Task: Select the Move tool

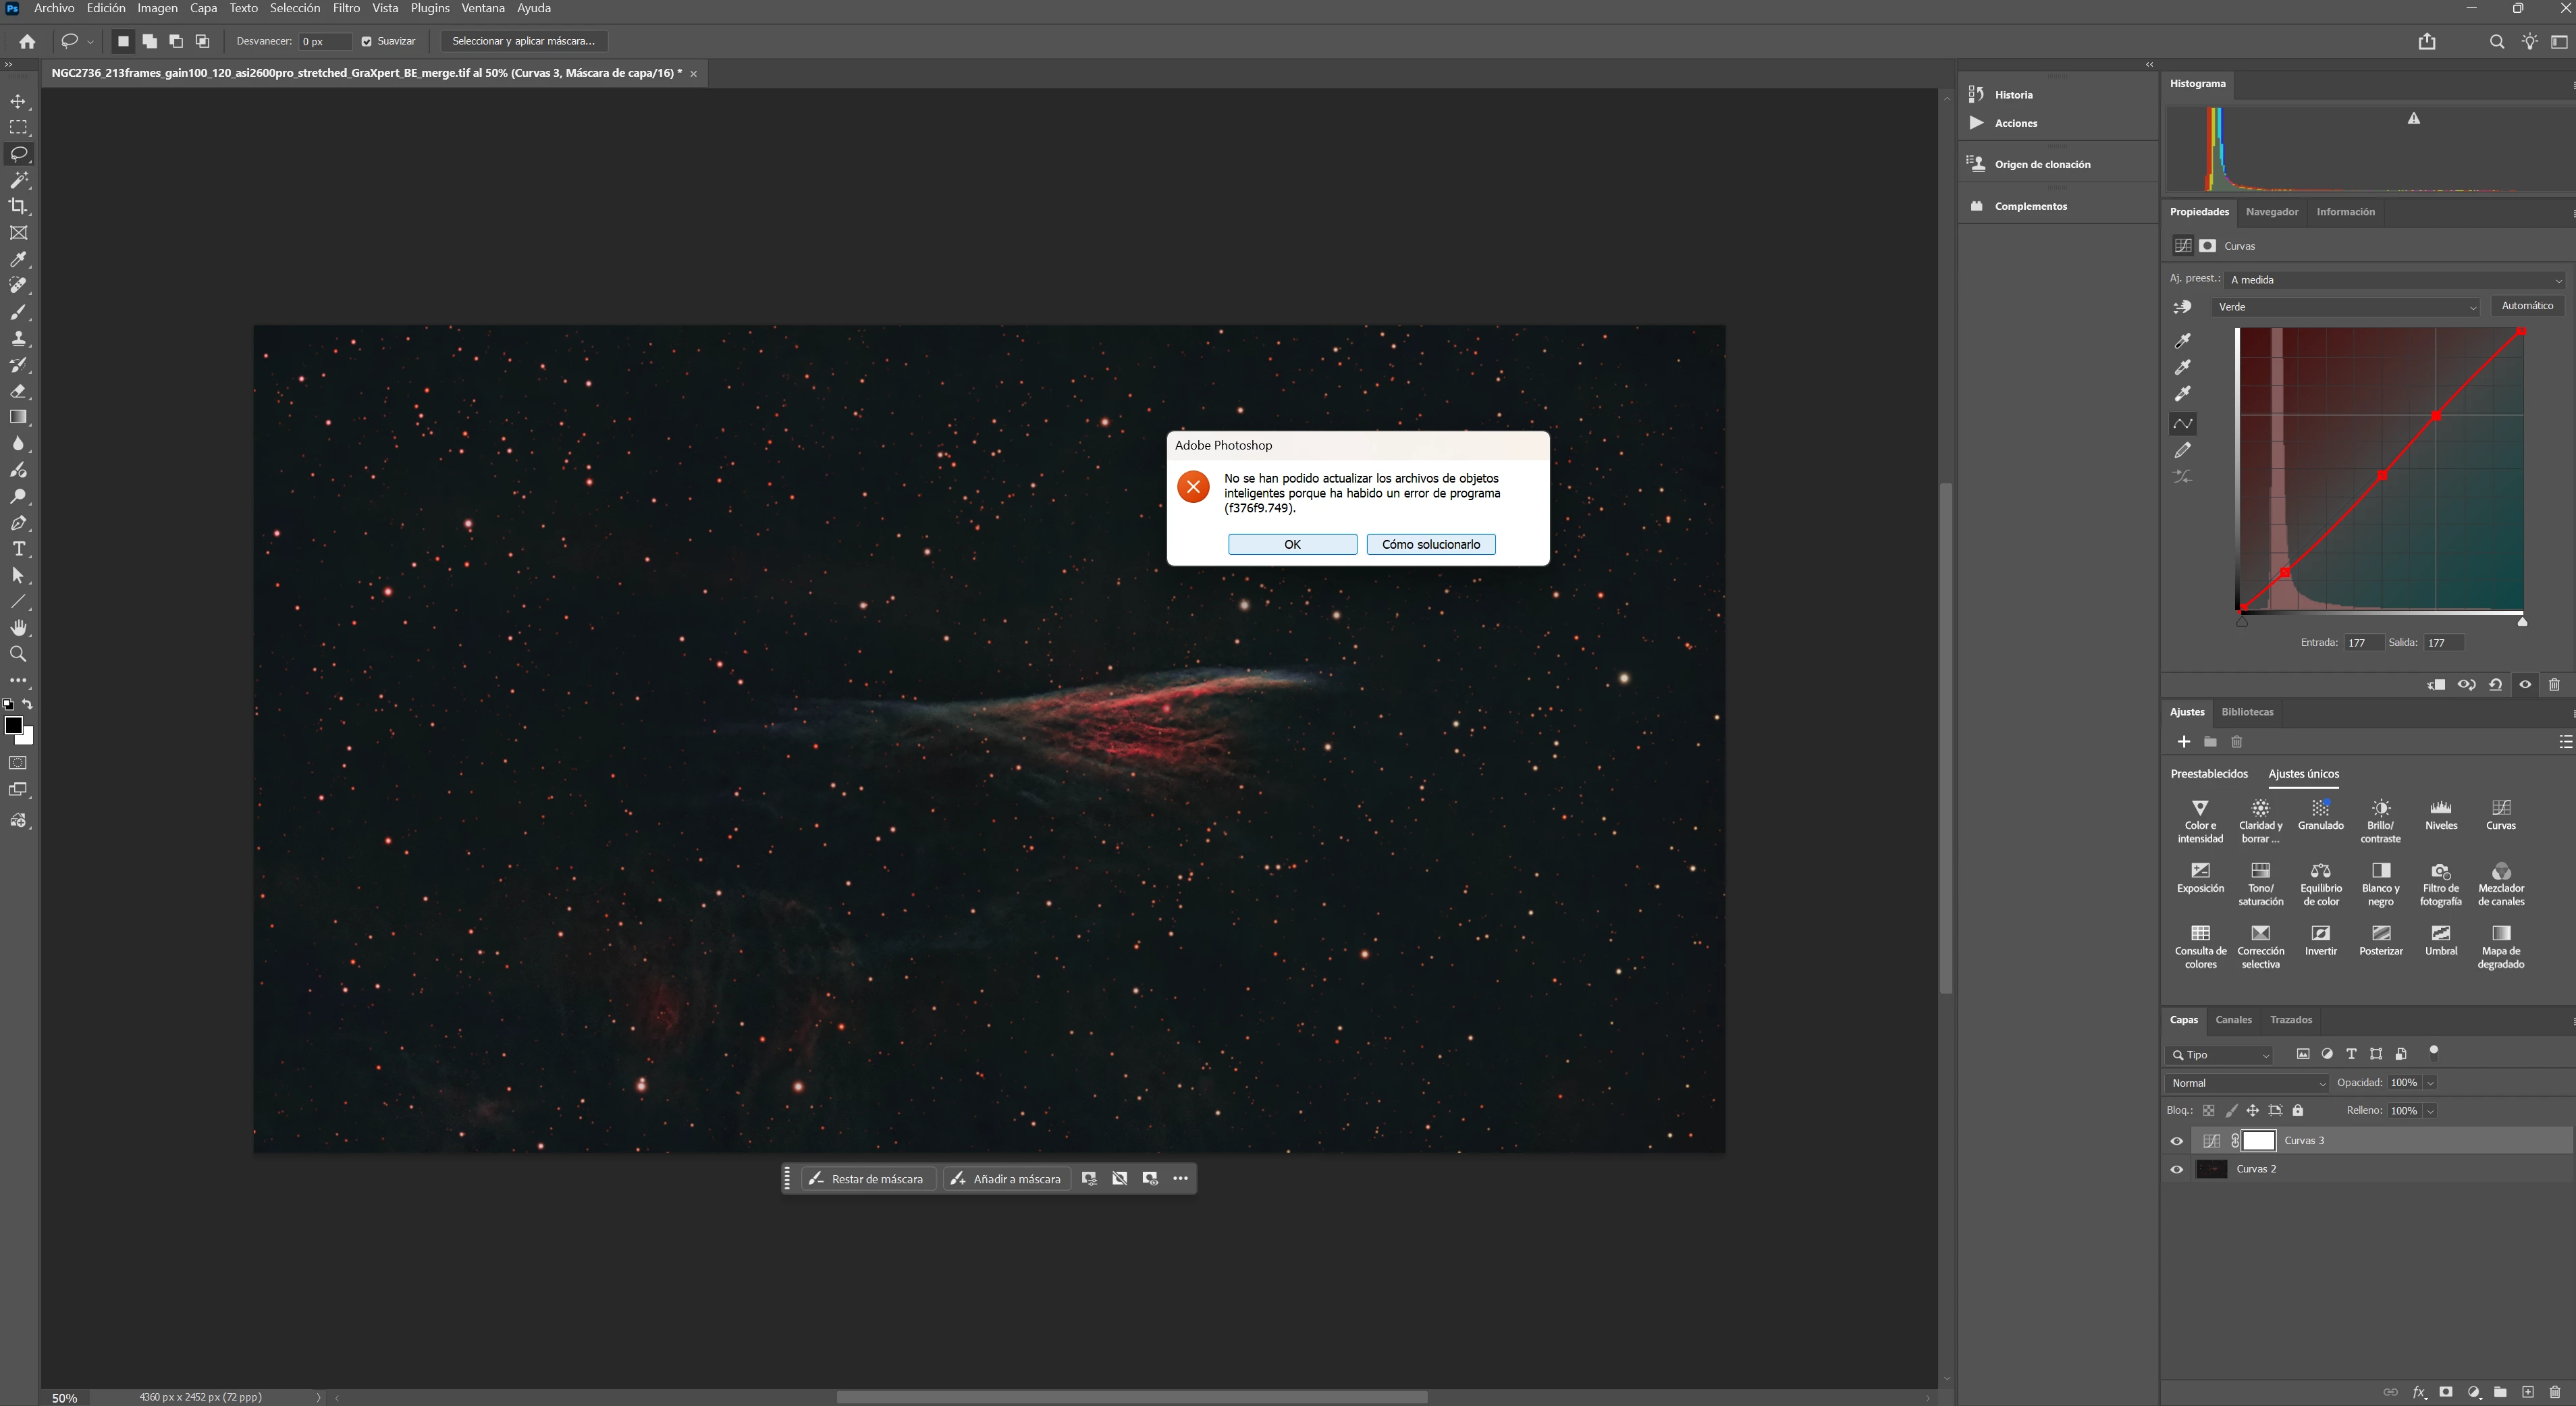Action: 18,101
